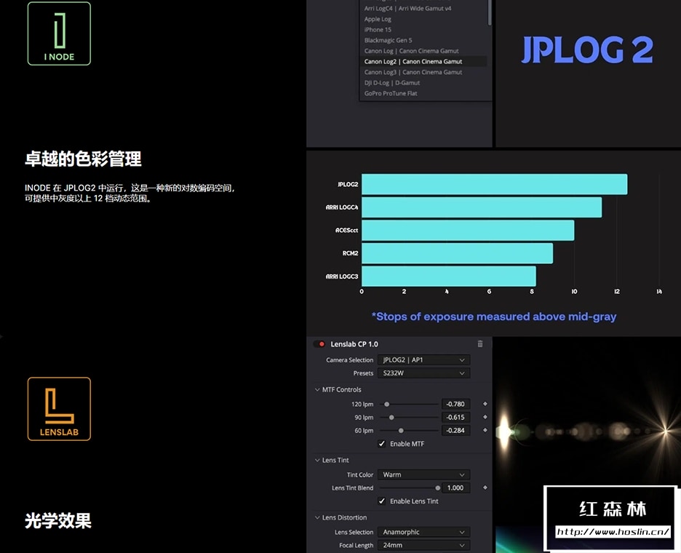Click the Lens Tint Blend slider handle

438,488
